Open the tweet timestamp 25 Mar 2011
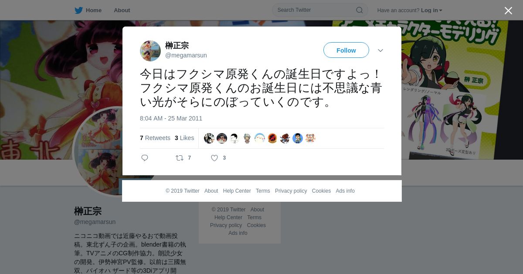Viewport: 523px width, 274px height. pyautogui.click(x=171, y=118)
